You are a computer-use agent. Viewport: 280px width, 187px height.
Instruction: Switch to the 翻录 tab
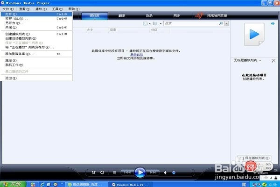pos(122,16)
